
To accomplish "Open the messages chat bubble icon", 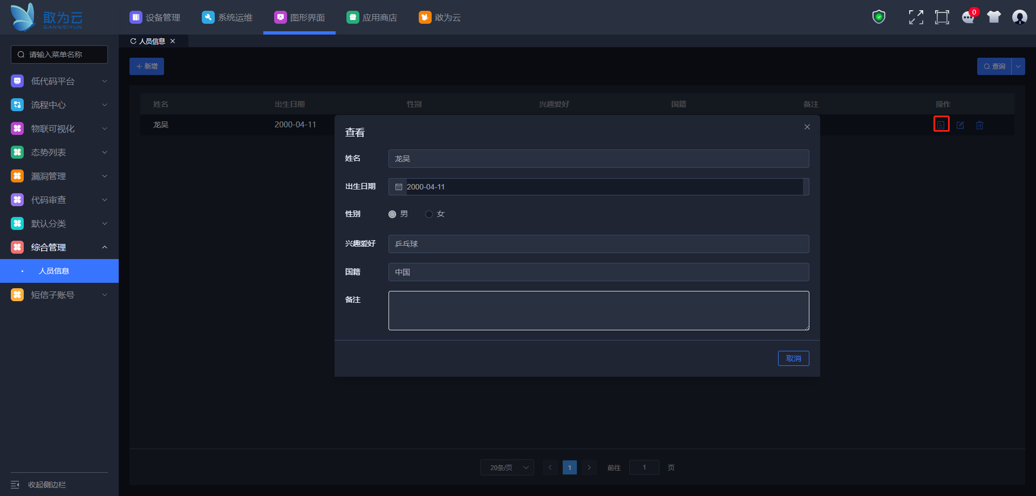I will [969, 17].
